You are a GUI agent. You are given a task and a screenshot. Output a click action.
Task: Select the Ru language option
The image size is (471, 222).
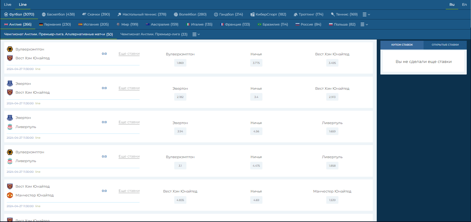[x=452, y=5]
